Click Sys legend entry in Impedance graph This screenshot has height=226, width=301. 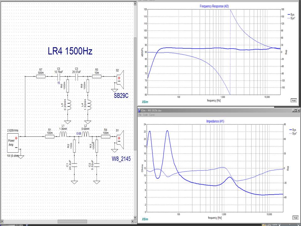tap(292, 130)
